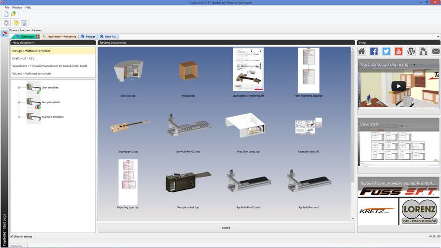Click the envelope email icon in Help
441x248 pixels.
click(436, 51)
